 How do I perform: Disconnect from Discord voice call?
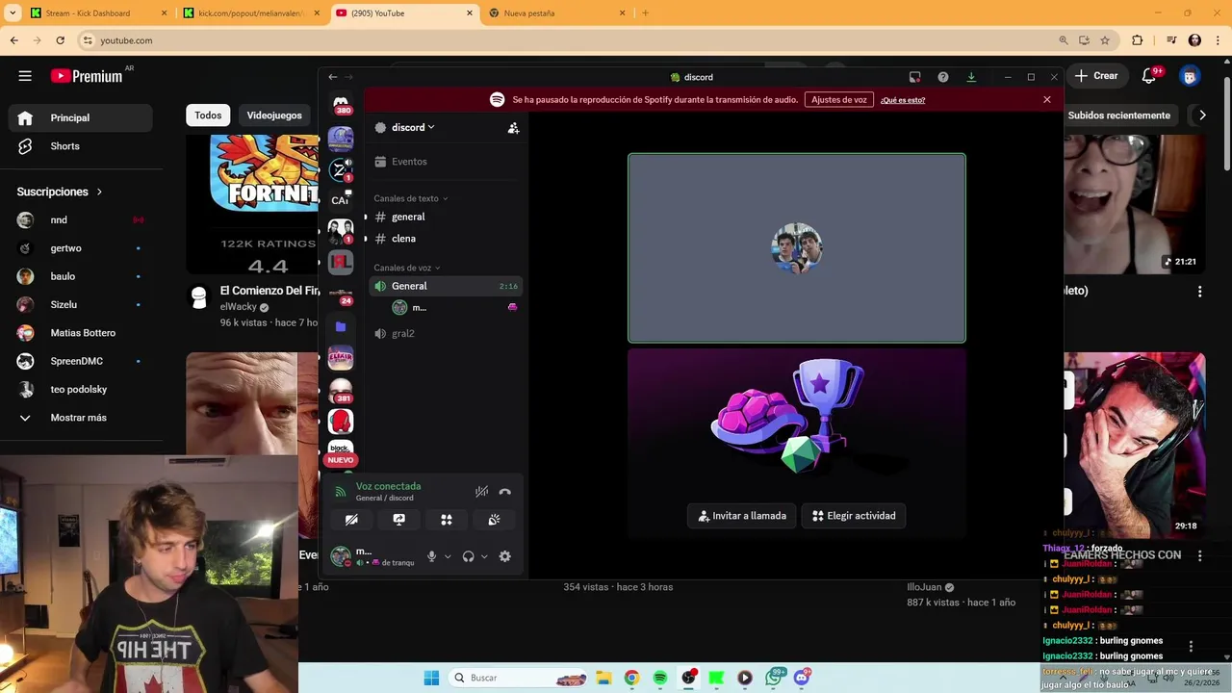point(504,492)
